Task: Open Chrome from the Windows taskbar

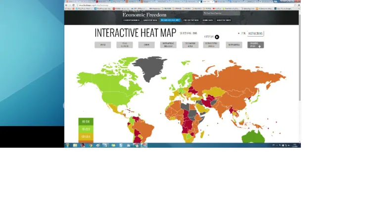Action: (x=90, y=145)
